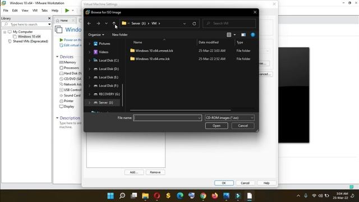Viewport: 359px width, 202px height.
Task: Select the Printer device
Action: pyautogui.click(x=66, y=101)
